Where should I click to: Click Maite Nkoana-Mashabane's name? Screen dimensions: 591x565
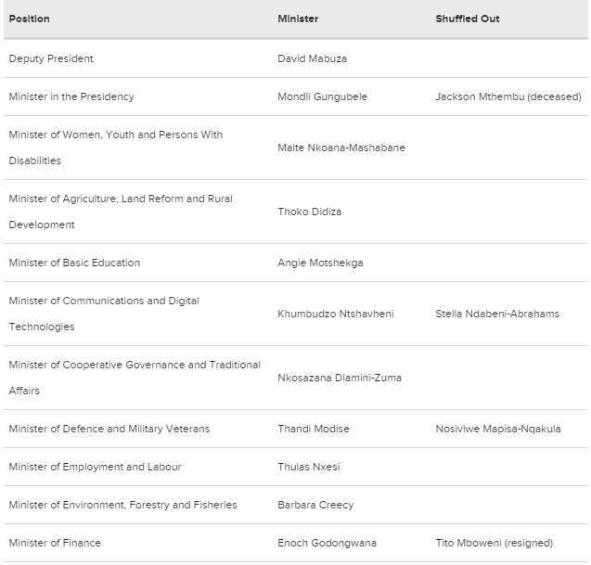click(341, 148)
